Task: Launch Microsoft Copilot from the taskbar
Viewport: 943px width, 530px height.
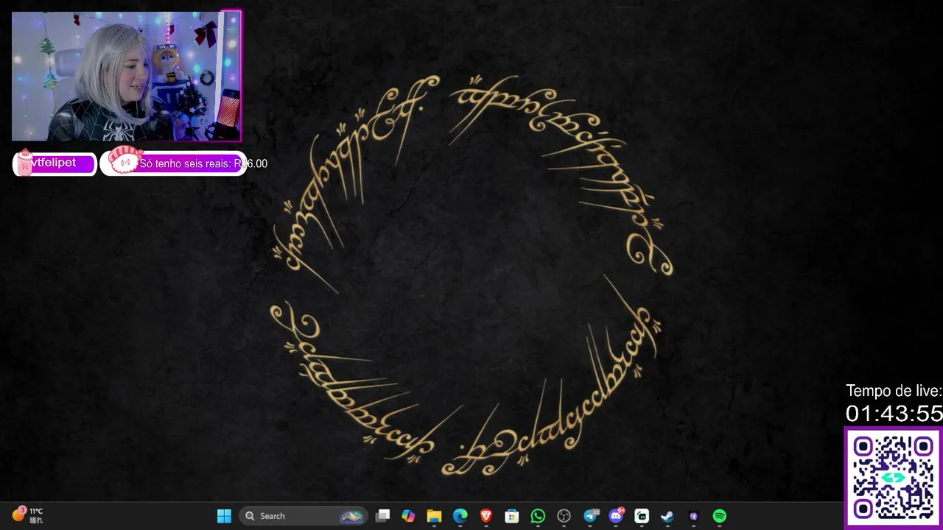Action: click(408, 516)
